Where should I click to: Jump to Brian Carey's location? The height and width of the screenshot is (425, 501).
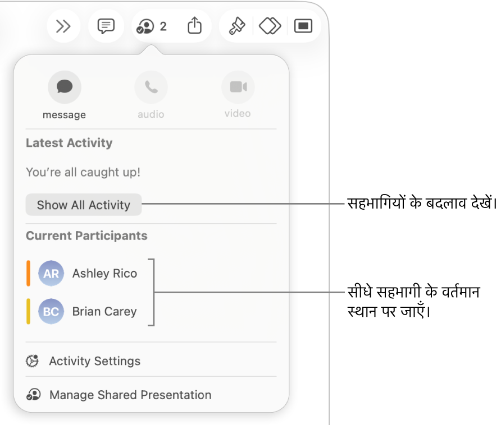pos(104,311)
